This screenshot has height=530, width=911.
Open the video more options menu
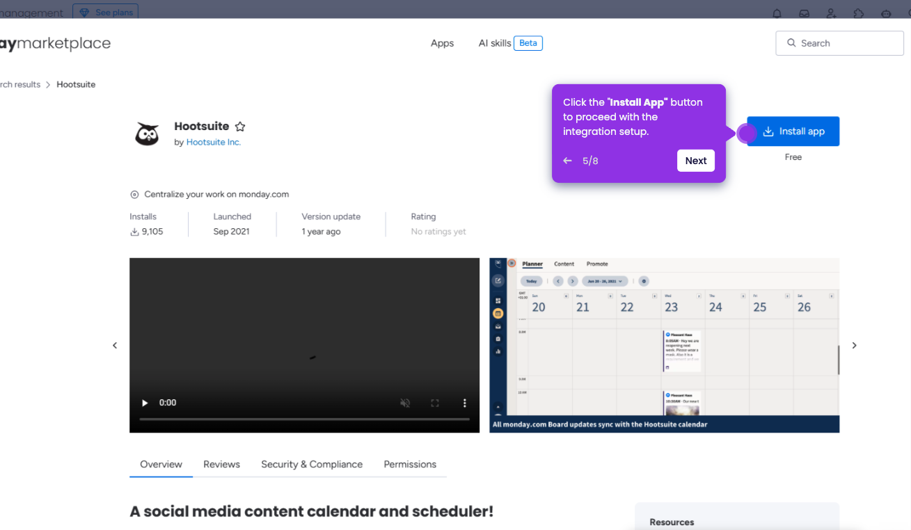465,403
